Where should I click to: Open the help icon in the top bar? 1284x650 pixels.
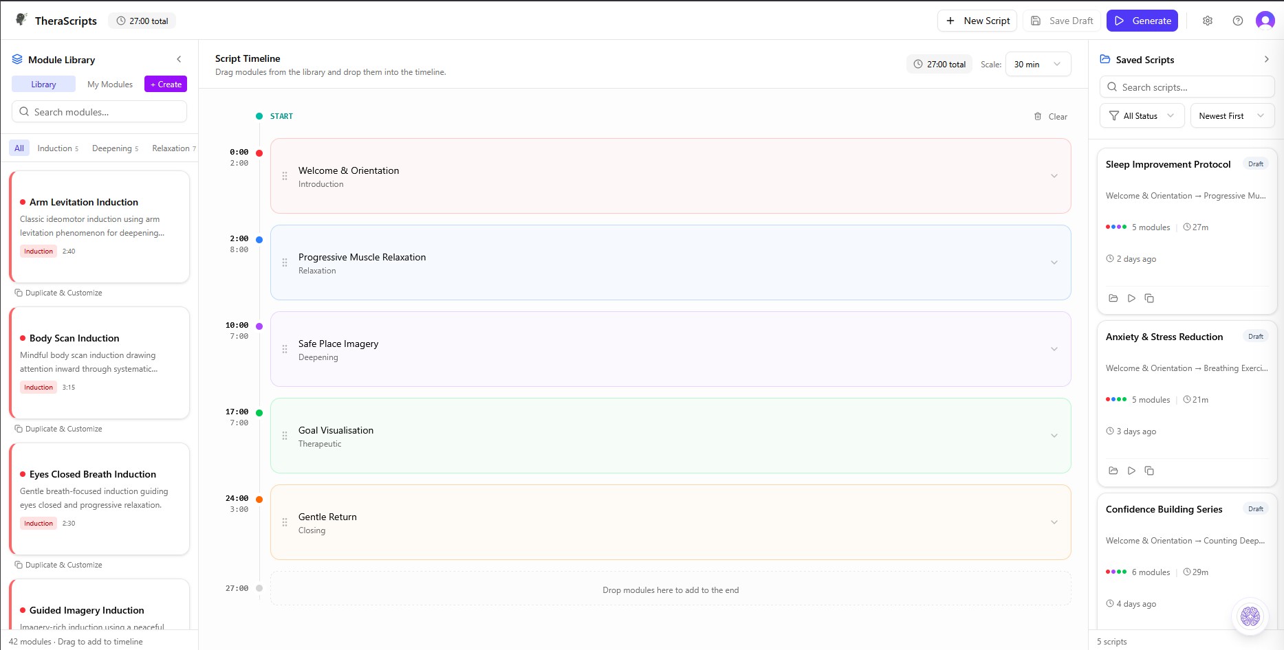[x=1238, y=21]
